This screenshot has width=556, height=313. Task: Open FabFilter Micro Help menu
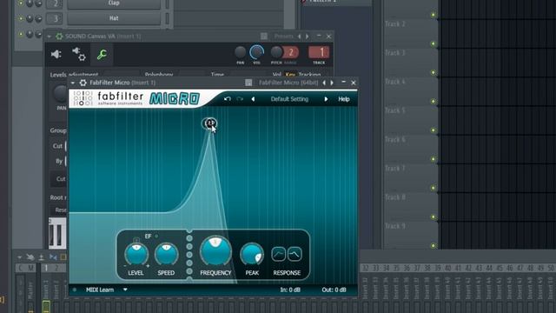pos(344,99)
